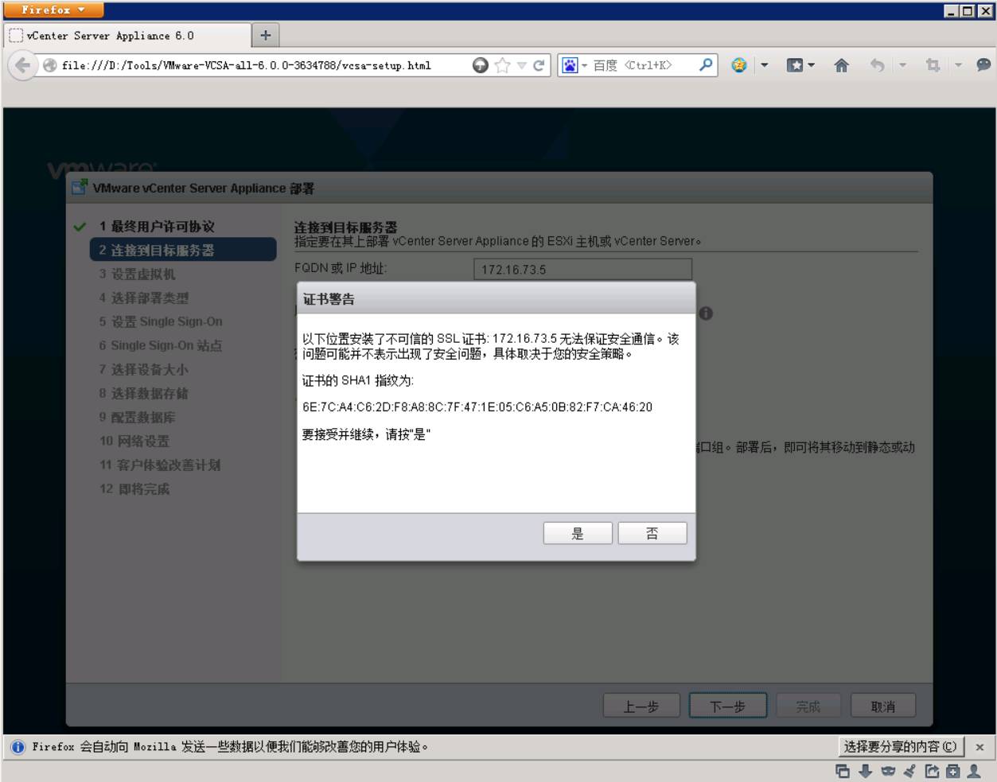
Task: Click the undo arrow toolbar icon
Action: point(877,65)
